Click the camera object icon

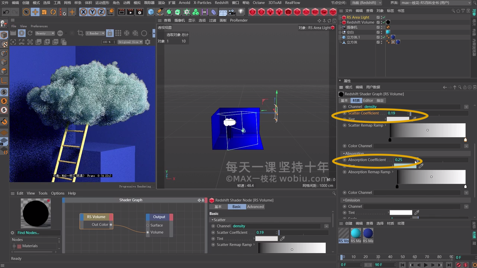coord(232,12)
